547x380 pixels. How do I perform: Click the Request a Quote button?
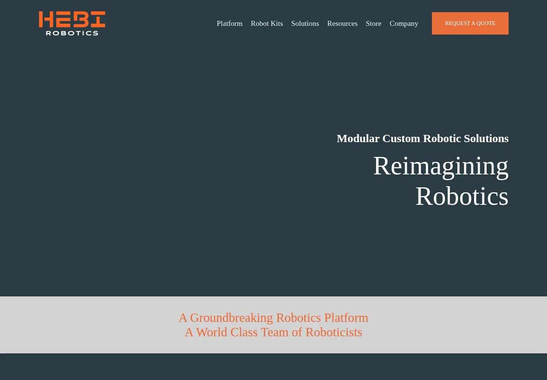click(470, 23)
